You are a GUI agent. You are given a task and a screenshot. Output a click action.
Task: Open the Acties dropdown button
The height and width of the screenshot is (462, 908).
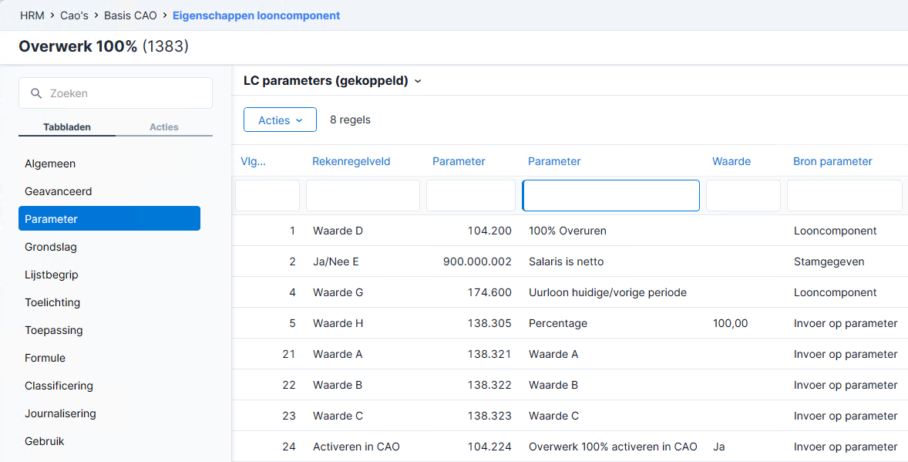[281, 120]
